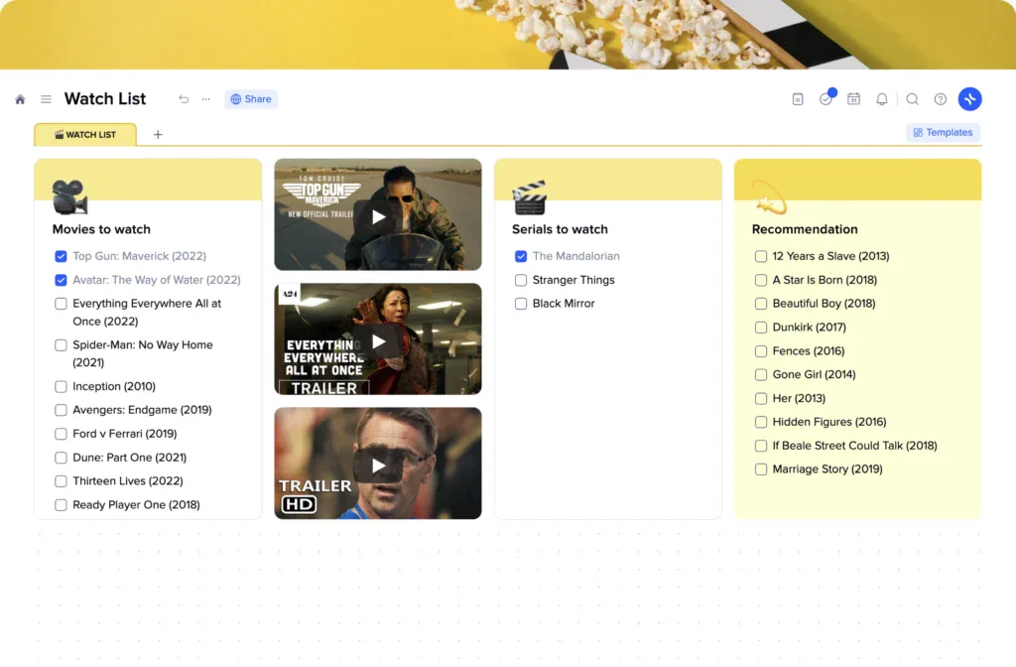Image resolution: width=1016 pixels, height=667 pixels.
Task: Click the help question-mark icon
Action: (x=940, y=99)
